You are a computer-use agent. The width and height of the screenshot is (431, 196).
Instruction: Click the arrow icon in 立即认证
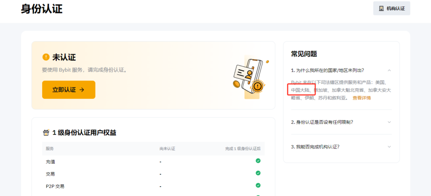[x=82, y=90]
